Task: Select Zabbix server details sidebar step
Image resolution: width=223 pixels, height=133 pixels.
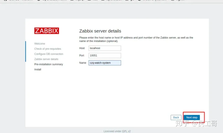Action: click(x=46, y=59)
